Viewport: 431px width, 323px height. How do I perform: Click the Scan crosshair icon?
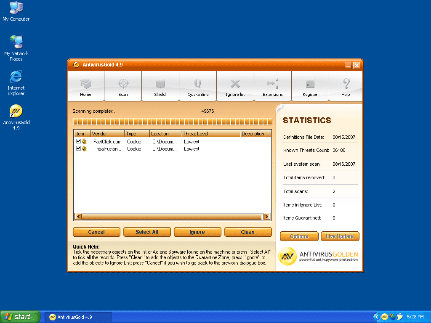[123, 84]
